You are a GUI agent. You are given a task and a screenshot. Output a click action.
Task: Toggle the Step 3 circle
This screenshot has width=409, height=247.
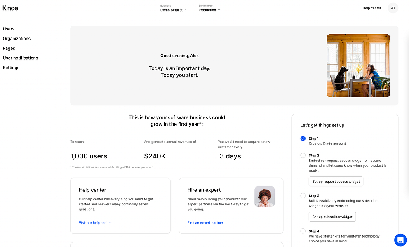point(303,196)
